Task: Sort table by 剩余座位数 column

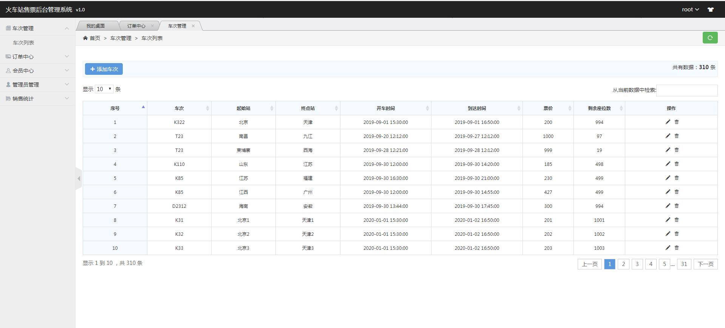Action: [x=599, y=108]
